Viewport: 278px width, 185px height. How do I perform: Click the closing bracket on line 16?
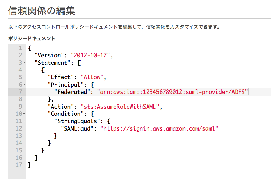pos(36,158)
